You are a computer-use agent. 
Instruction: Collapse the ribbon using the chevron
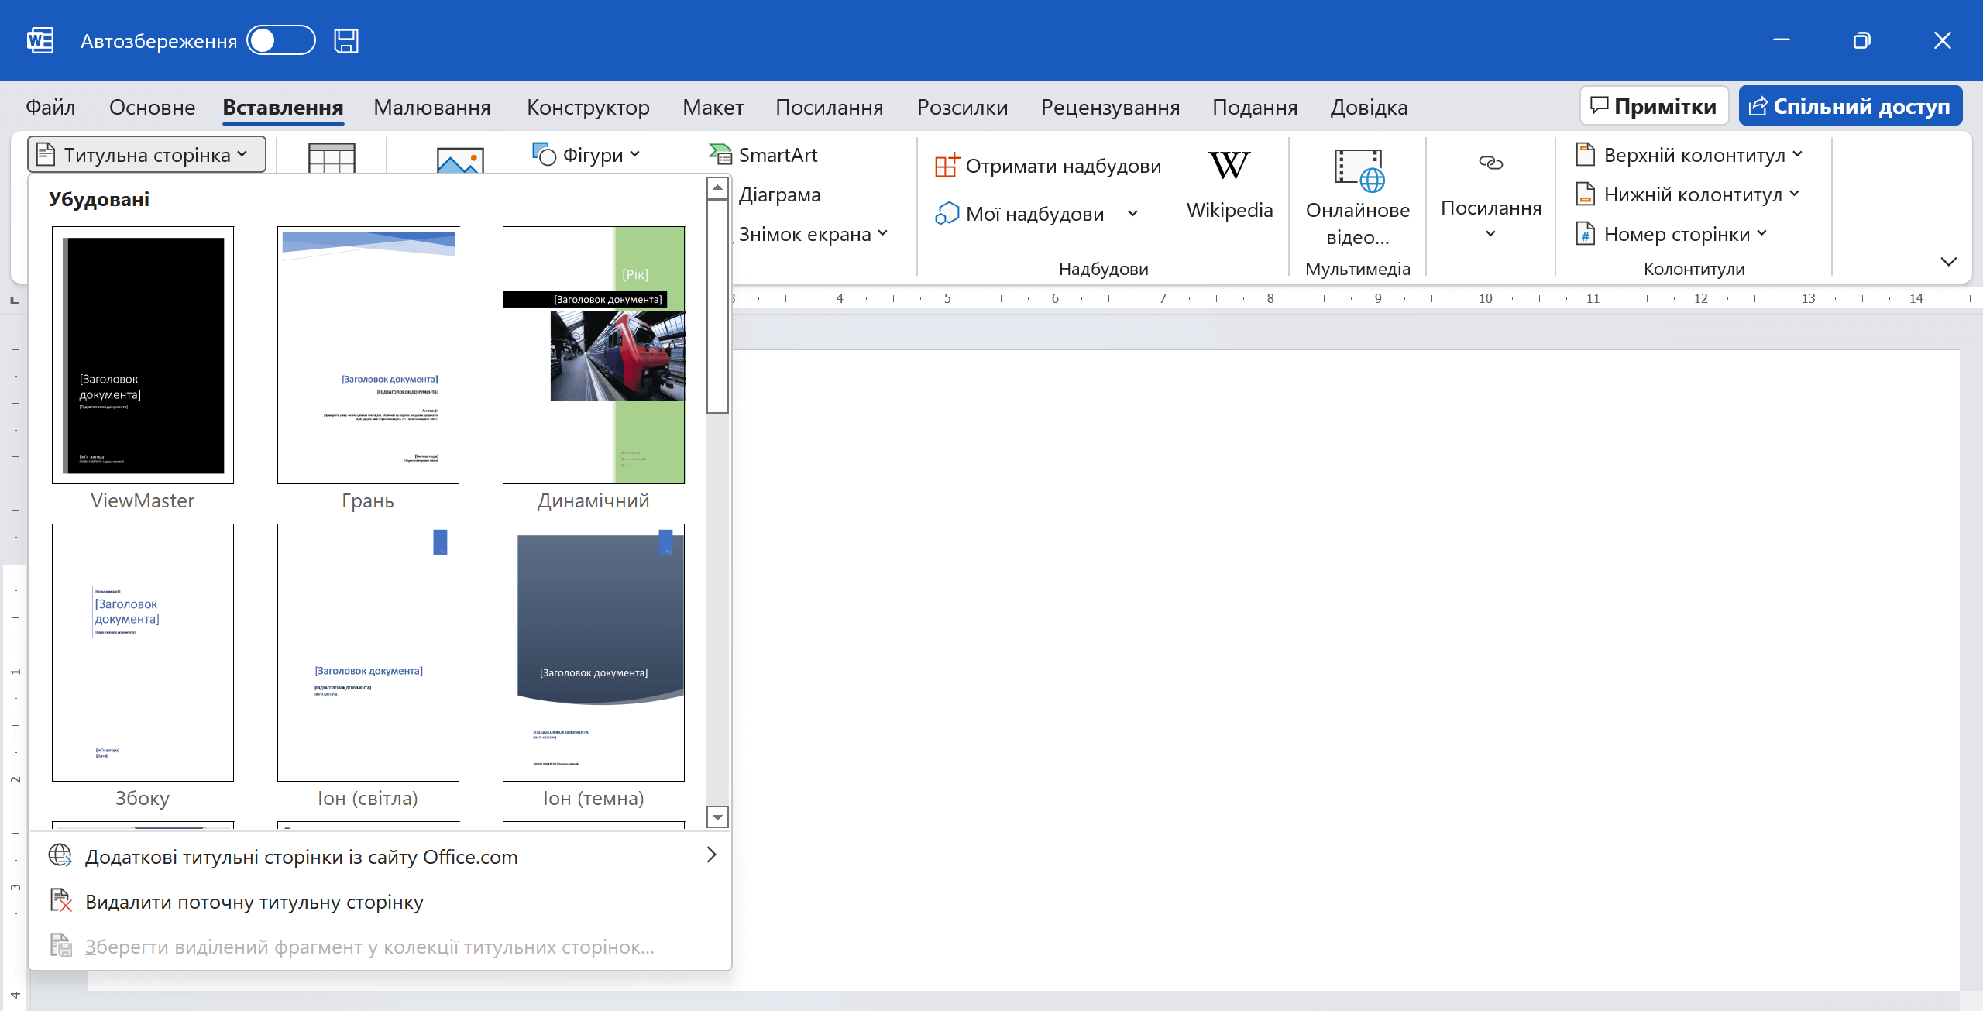point(1948,262)
